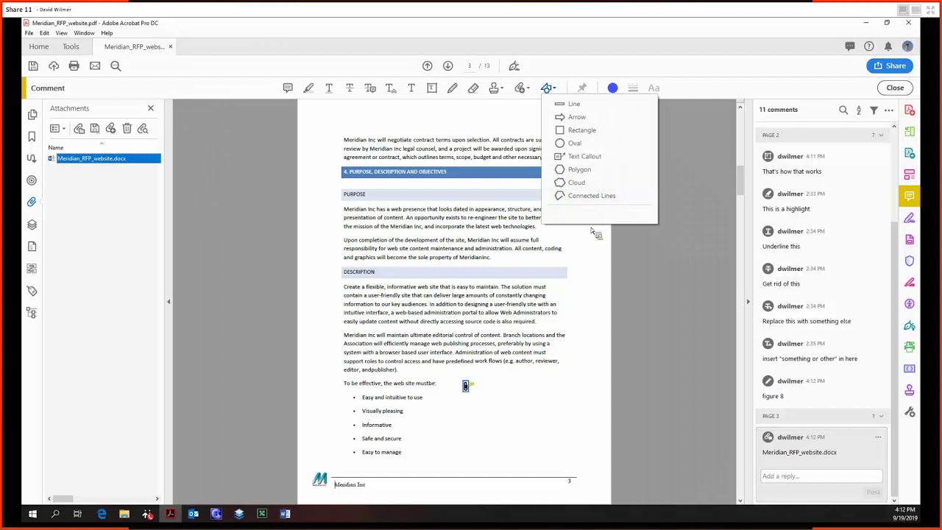This screenshot has height=530, width=942.
Task: Open the Bookmarks panel icon
Action: tap(32, 136)
